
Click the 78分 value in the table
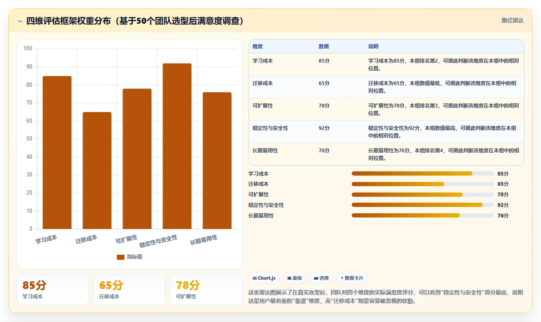324,106
